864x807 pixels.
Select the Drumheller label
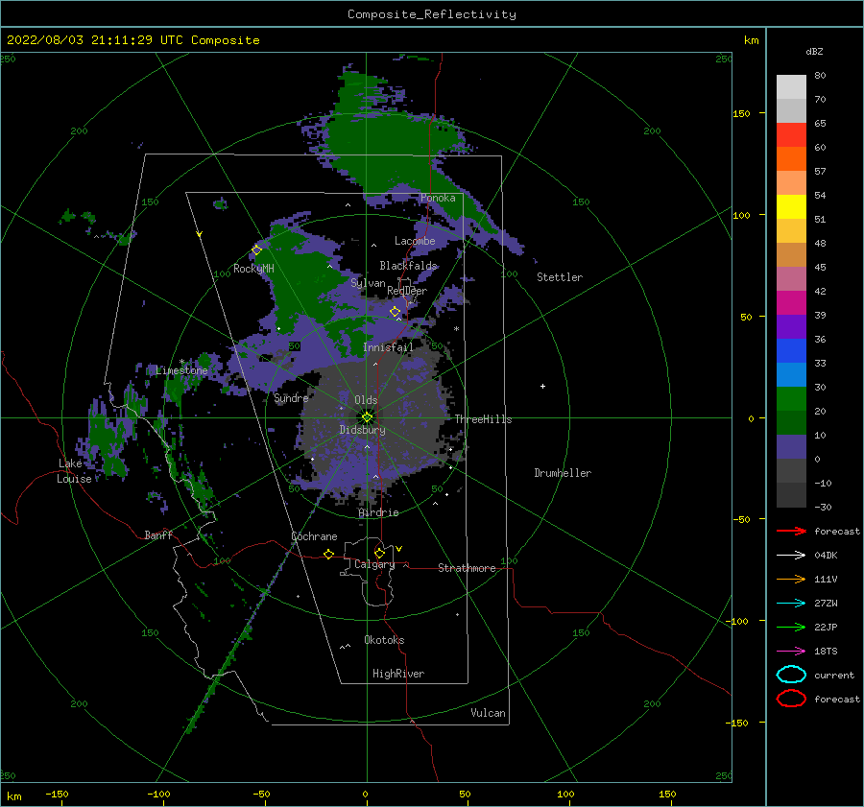point(563,473)
